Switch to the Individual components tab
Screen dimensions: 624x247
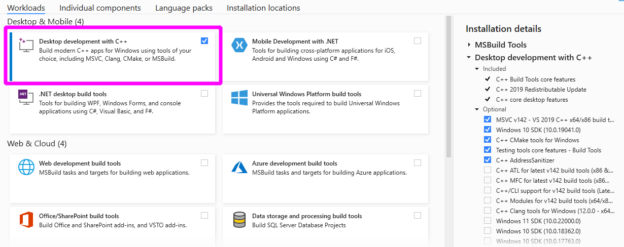100,8
